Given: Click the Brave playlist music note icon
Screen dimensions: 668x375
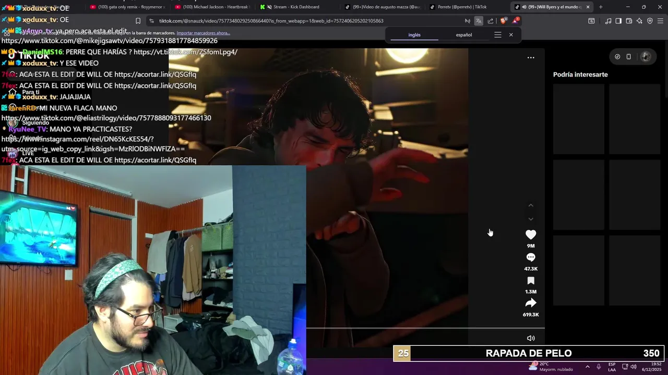Looking at the screenshot, I should [608, 21].
